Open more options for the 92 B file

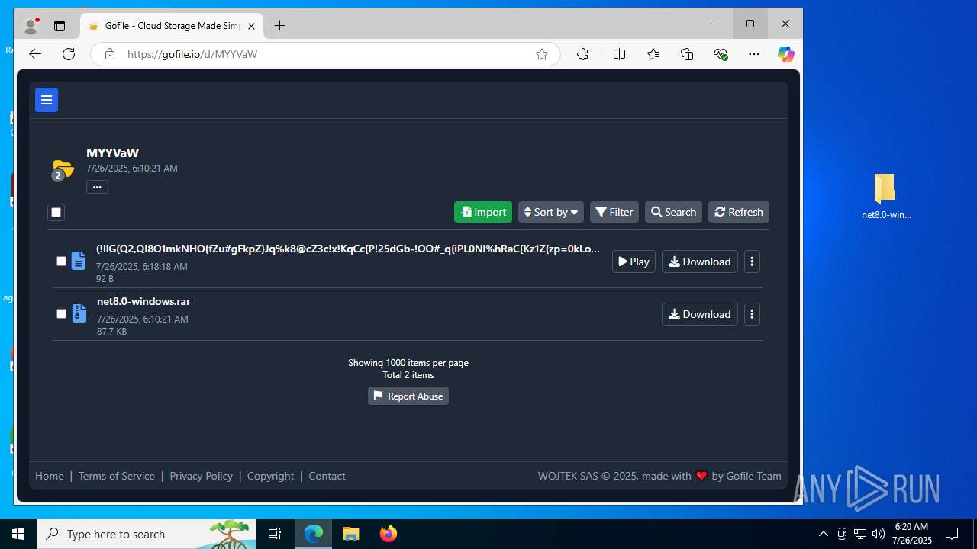point(752,262)
